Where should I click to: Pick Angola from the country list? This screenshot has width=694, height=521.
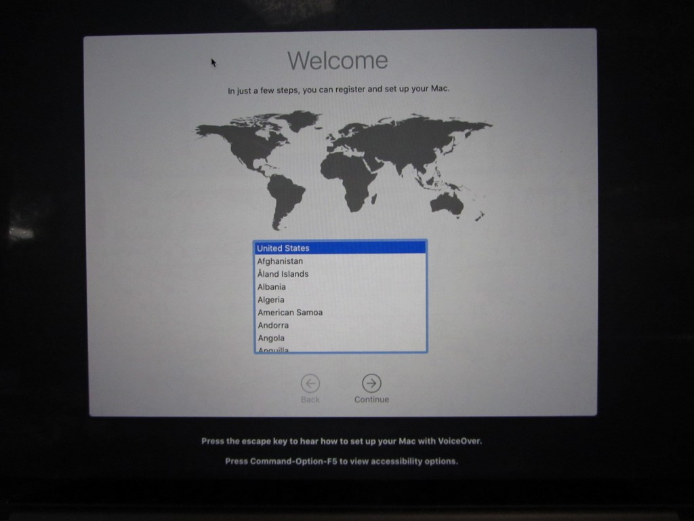coord(340,338)
